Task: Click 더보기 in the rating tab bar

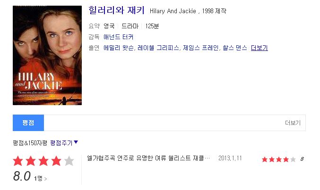Action: point(293,123)
